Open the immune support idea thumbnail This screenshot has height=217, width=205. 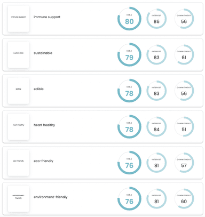point(19,19)
